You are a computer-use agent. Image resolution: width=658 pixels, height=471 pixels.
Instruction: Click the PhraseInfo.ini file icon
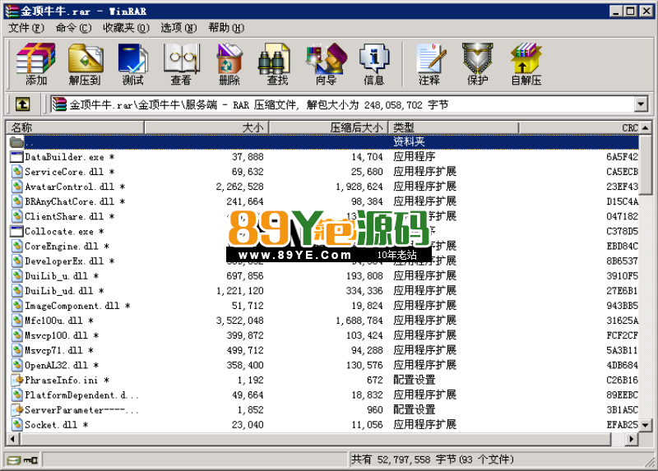[16, 380]
